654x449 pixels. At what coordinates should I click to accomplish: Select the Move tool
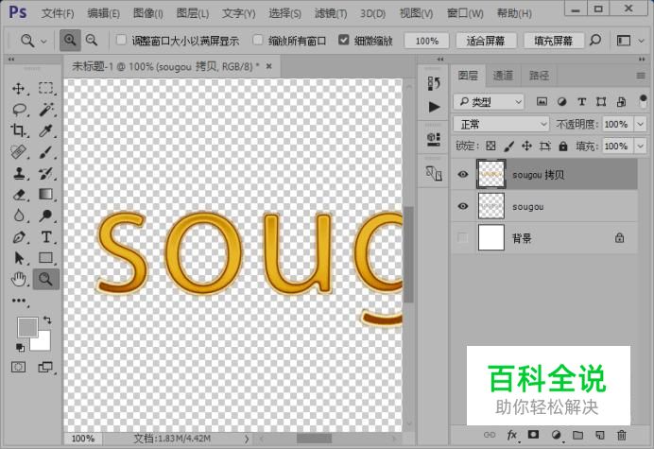click(18, 89)
